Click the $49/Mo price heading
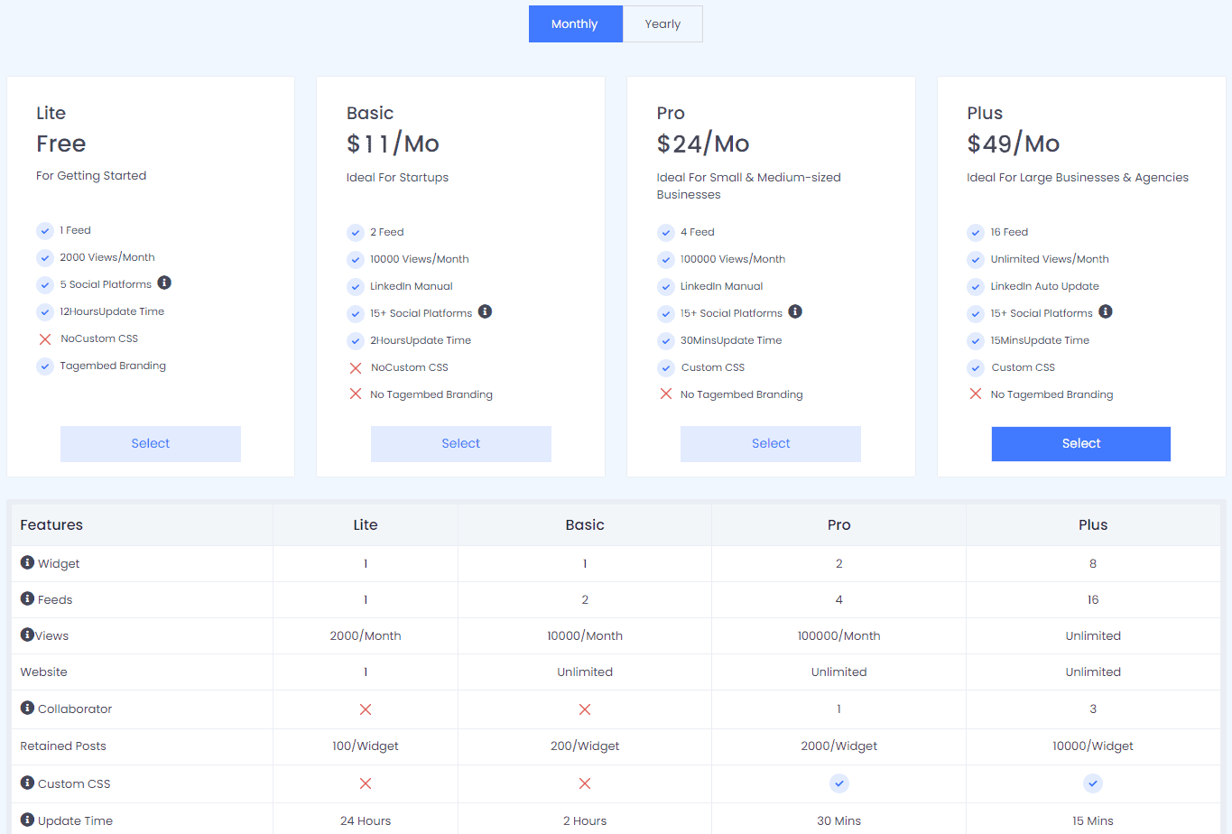This screenshot has width=1232, height=834. click(1014, 144)
